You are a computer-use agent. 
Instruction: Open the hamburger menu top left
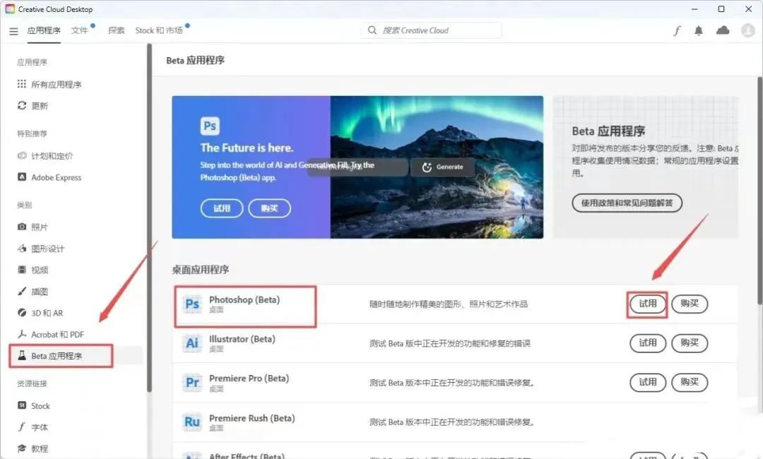[13, 30]
